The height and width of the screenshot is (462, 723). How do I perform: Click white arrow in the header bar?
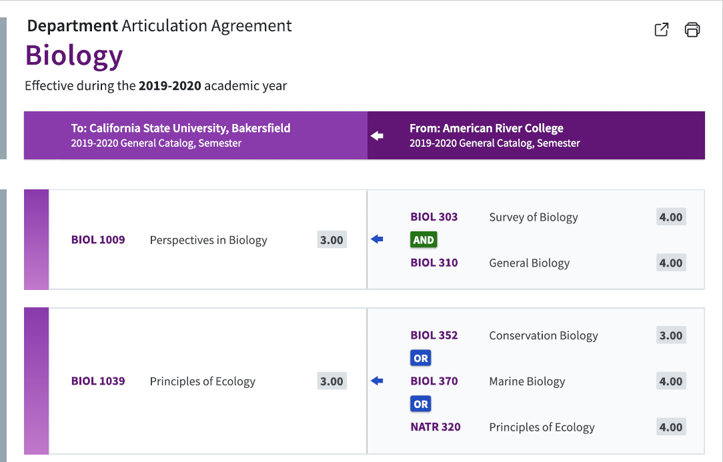(378, 135)
